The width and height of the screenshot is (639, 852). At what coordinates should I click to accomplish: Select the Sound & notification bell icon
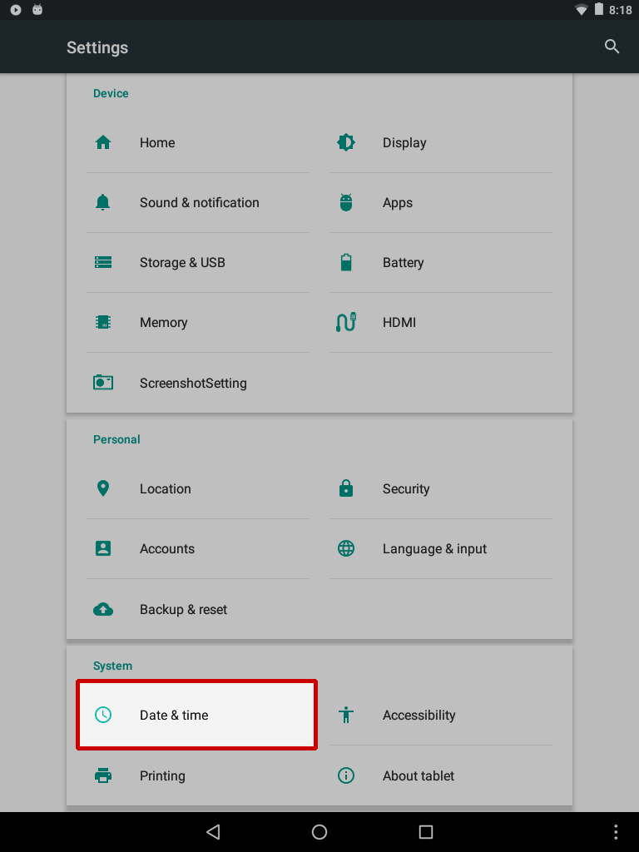pyautogui.click(x=102, y=202)
